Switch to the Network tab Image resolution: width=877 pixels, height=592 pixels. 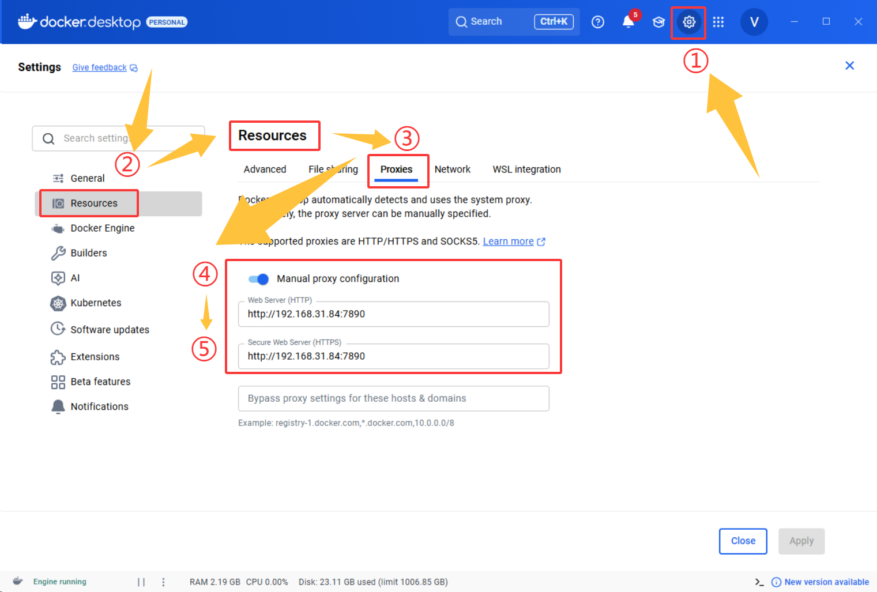[x=452, y=169]
